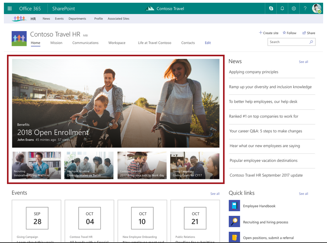327x243 pixels.
Task: Check notifications via the bell icon
Action: point(282,8)
